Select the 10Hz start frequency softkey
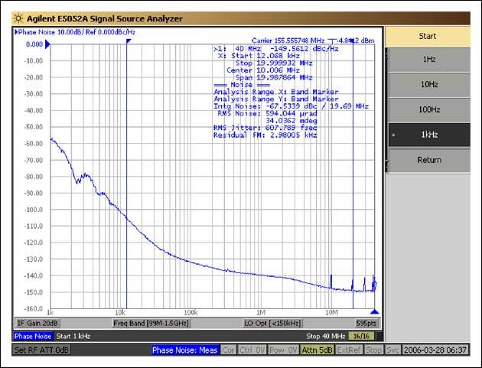 tap(428, 84)
